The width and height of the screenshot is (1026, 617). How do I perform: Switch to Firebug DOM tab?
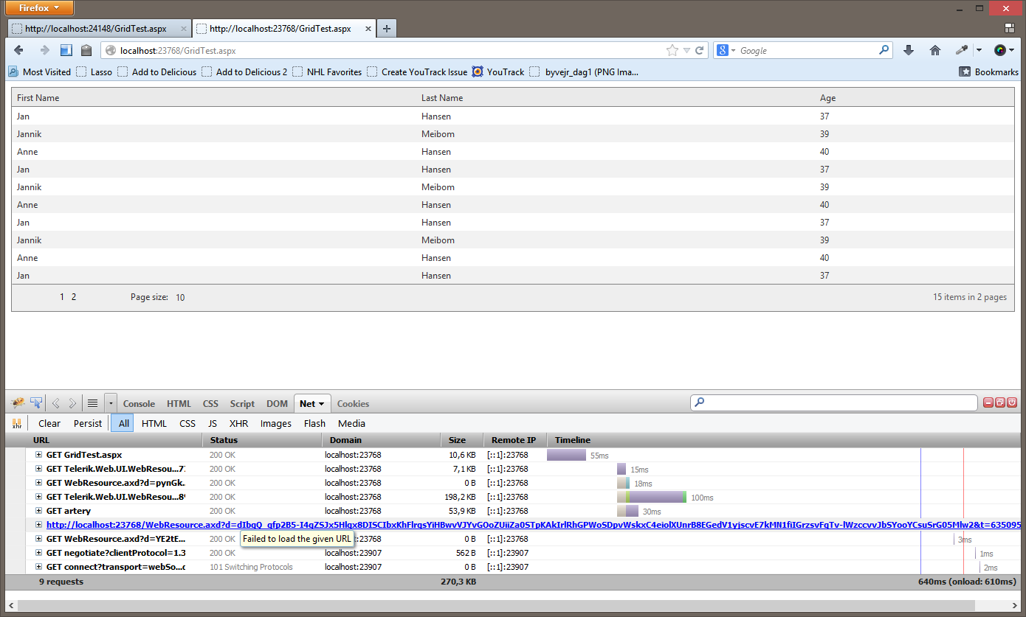[x=277, y=403]
